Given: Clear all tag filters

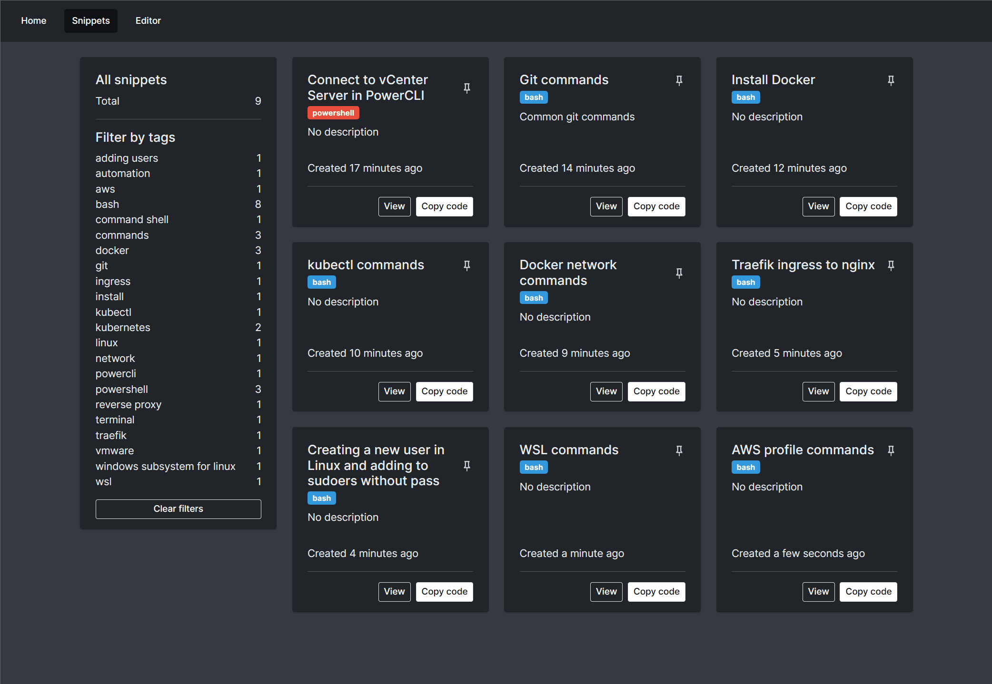Looking at the screenshot, I should 178,508.
